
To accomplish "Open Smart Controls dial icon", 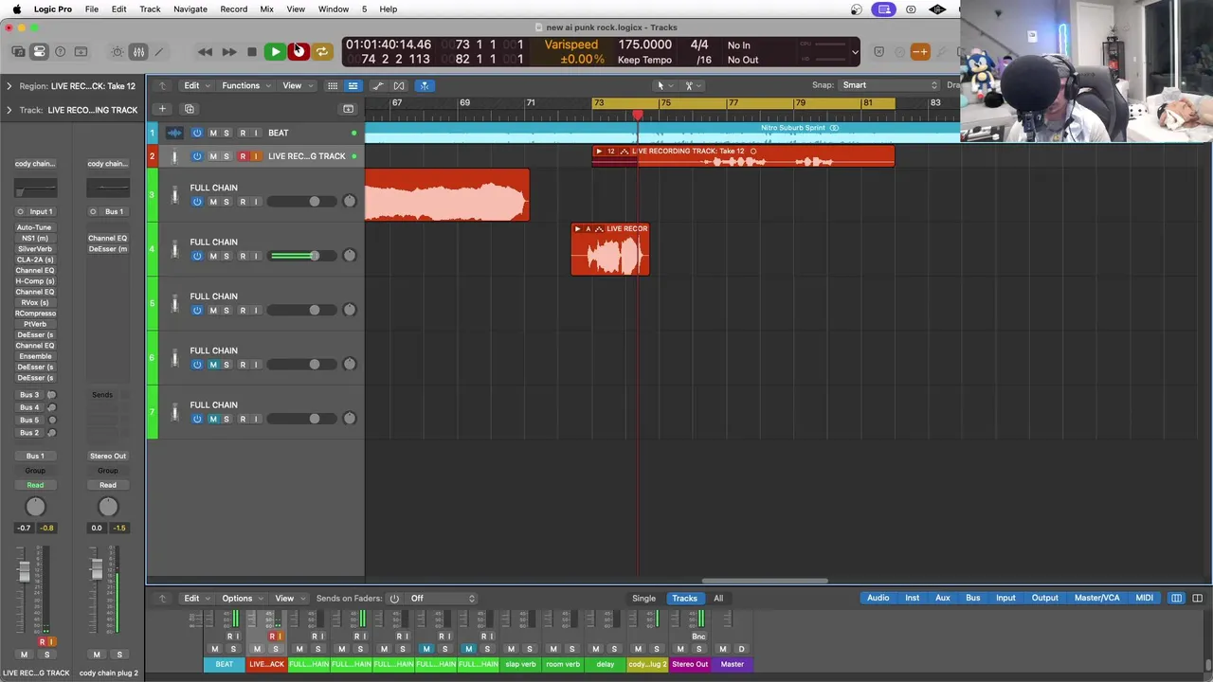I will coord(118,52).
